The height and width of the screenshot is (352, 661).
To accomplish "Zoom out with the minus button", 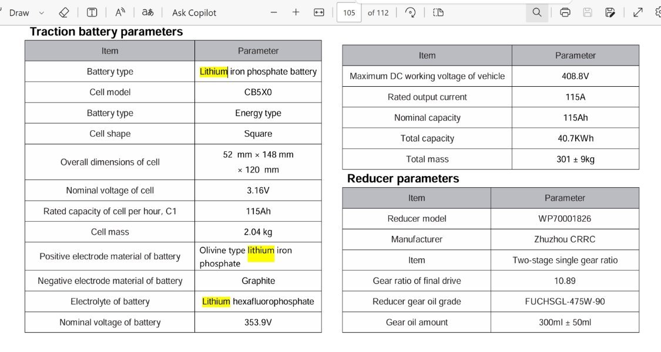I will pos(274,13).
